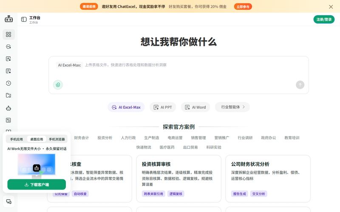Screen dimensions: 340x212
Task: Open the workbench grid icon in sidebar
Action: click(x=8, y=34)
